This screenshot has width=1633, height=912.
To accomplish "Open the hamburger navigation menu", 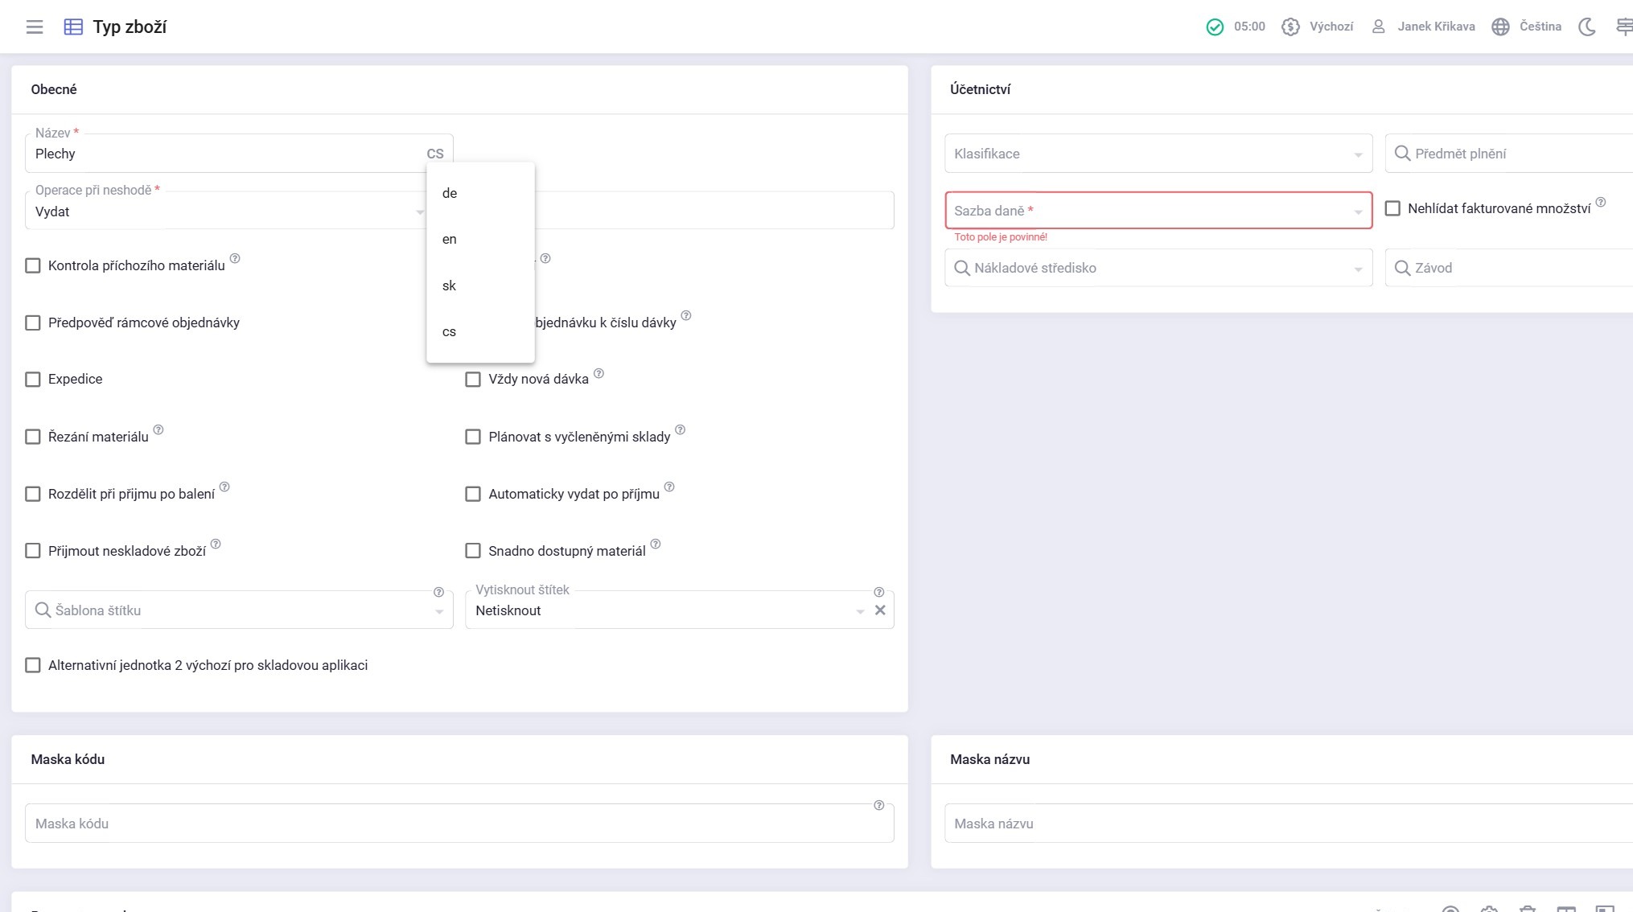I will (x=35, y=27).
